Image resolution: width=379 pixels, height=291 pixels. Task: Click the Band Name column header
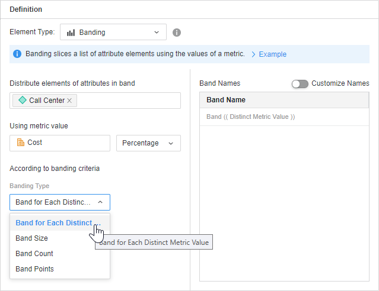coord(226,100)
